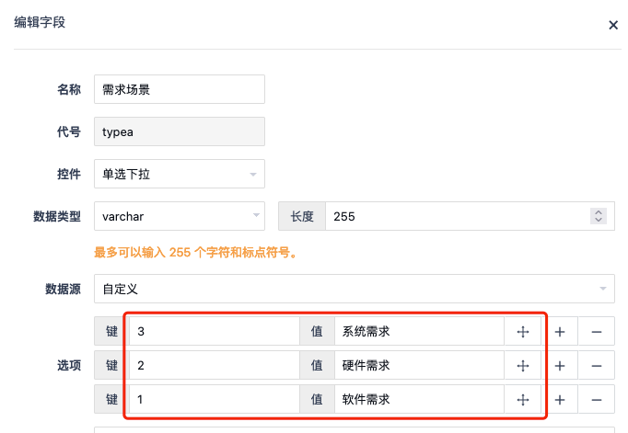Remove the 系统需求 option with minus
The width and height of the screenshot is (628, 433).
click(x=597, y=332)
